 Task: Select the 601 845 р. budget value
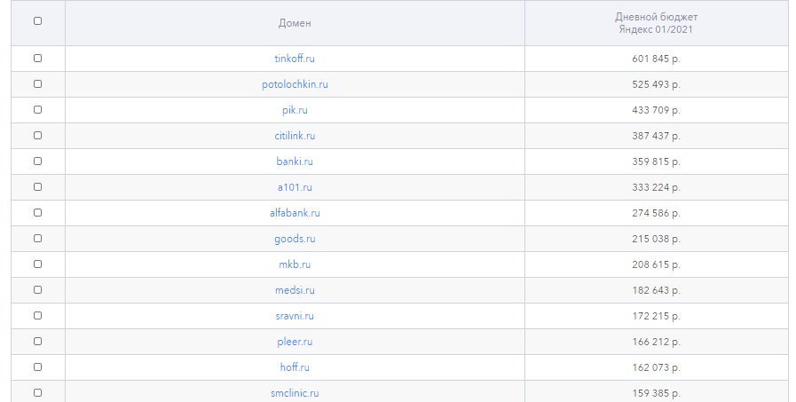coord(656,59)
